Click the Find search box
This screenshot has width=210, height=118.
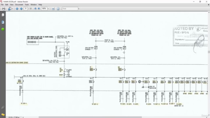(70, 9)
